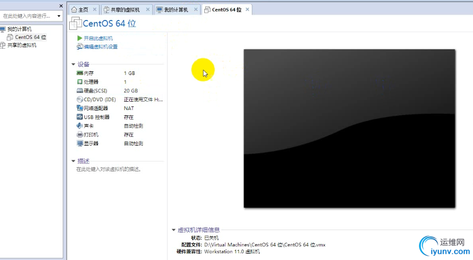Select CentOS 64 位 in the library tree
The image size is (473, 260).
(x=30, y=37)
